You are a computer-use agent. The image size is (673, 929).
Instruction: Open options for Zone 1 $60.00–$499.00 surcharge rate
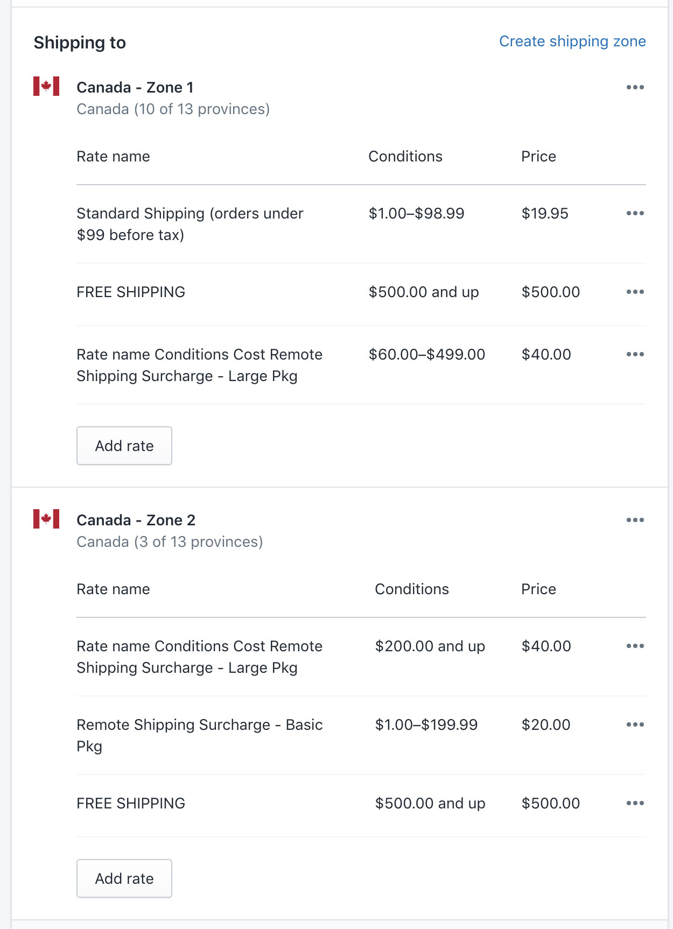pos(635,354)
